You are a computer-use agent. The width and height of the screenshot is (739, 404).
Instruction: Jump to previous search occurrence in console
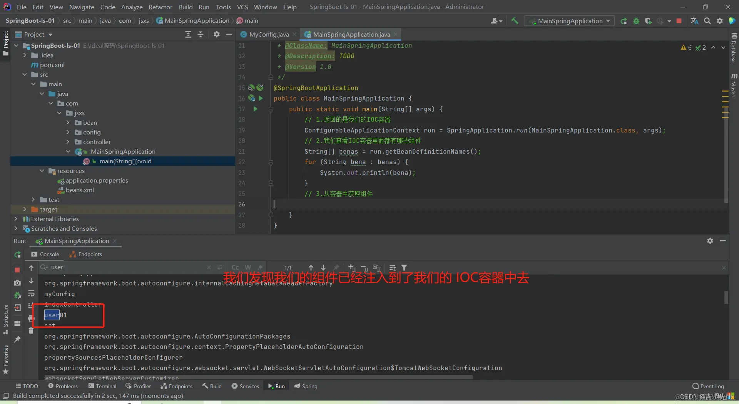tap(311, 267)
